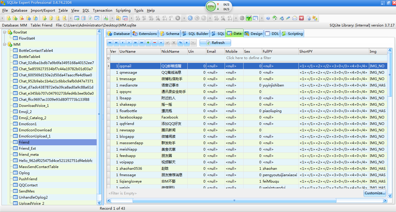396x212 pixels.
Task: Switch to the Schema tab
Action: (x=169, y=33)
